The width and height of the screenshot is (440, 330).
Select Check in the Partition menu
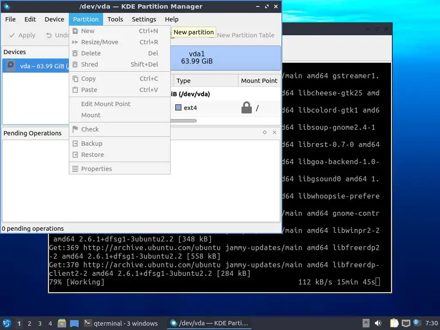(x=119, y=129)
